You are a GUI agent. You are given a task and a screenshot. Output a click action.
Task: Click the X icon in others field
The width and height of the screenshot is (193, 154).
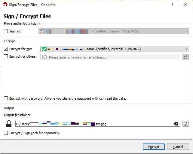(x=45, y=57)
